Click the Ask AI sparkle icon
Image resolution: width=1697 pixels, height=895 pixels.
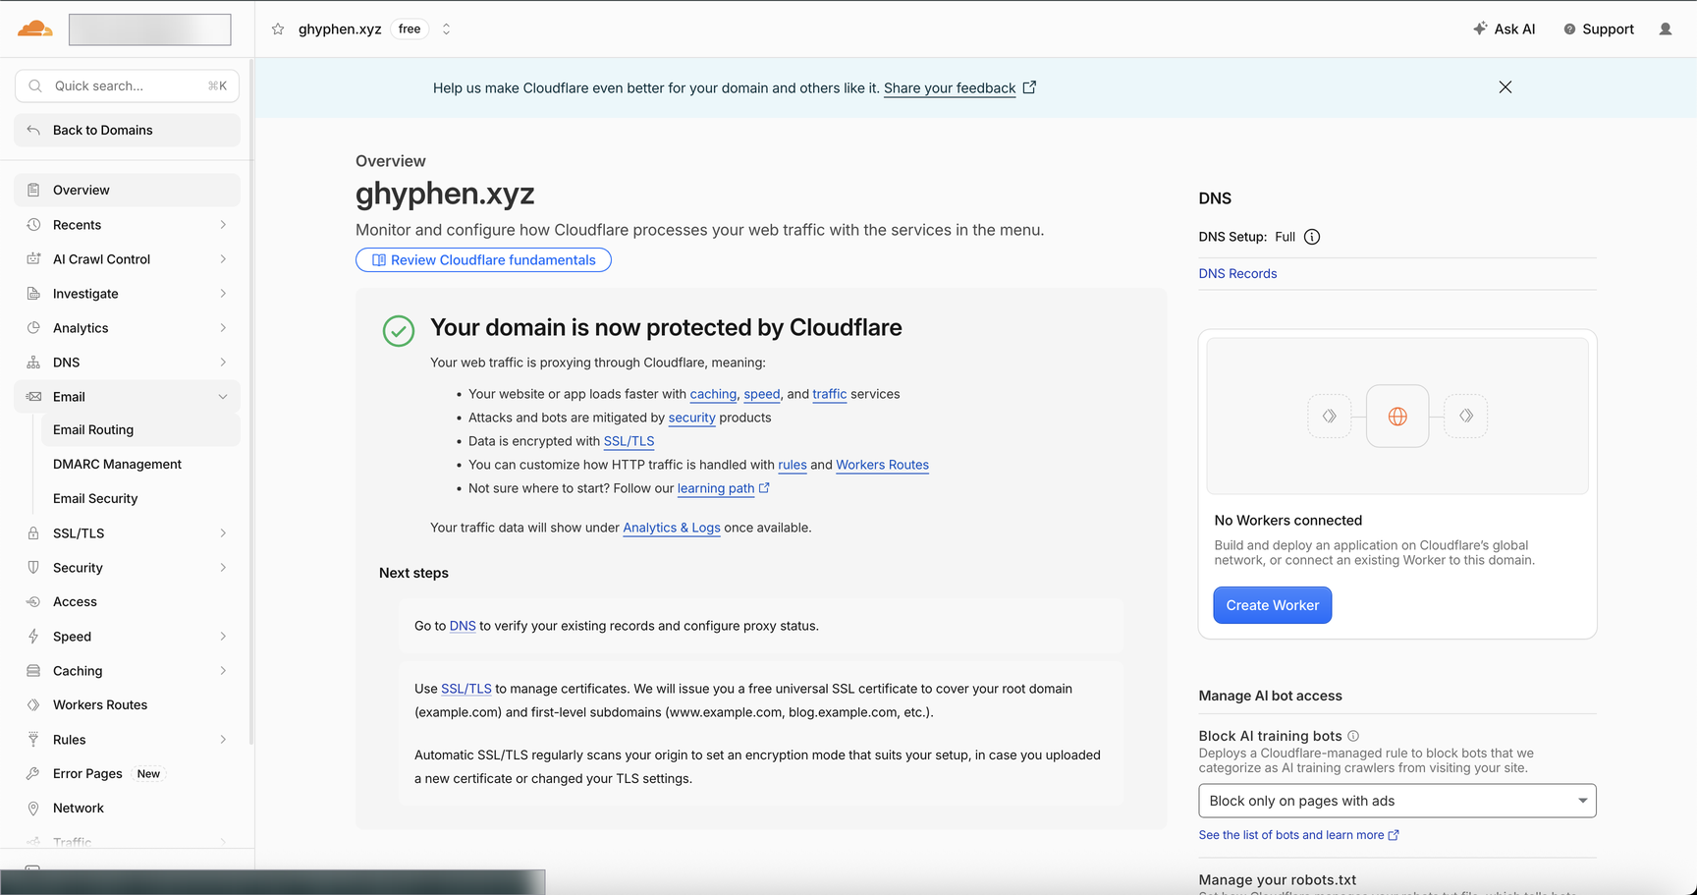point(1480,28)
